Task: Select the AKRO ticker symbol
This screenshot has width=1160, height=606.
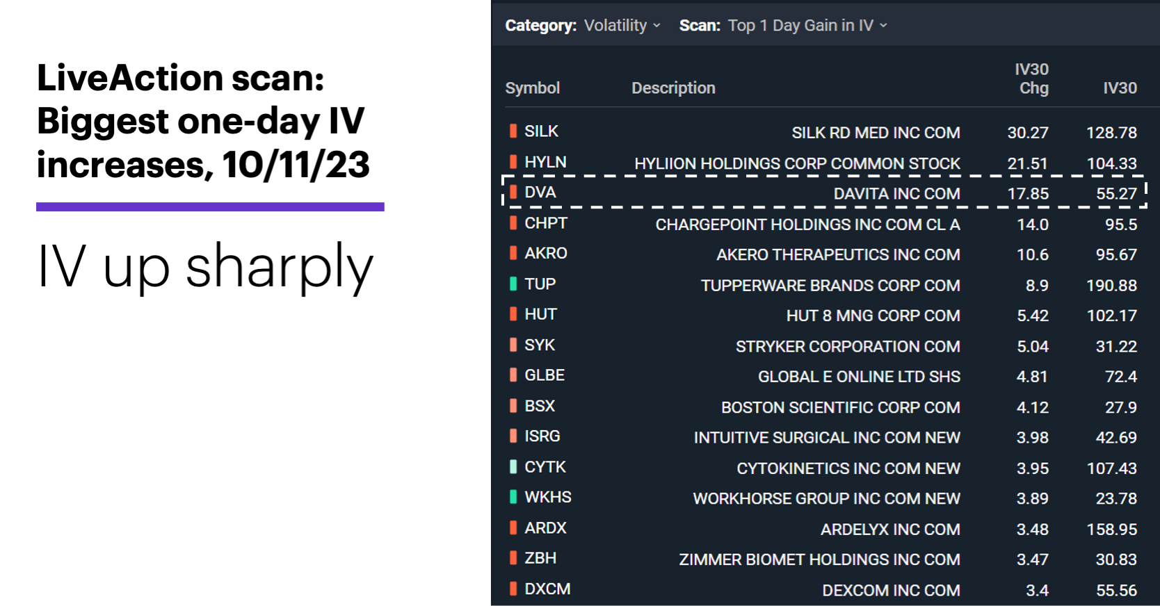Action: (546, 253)
